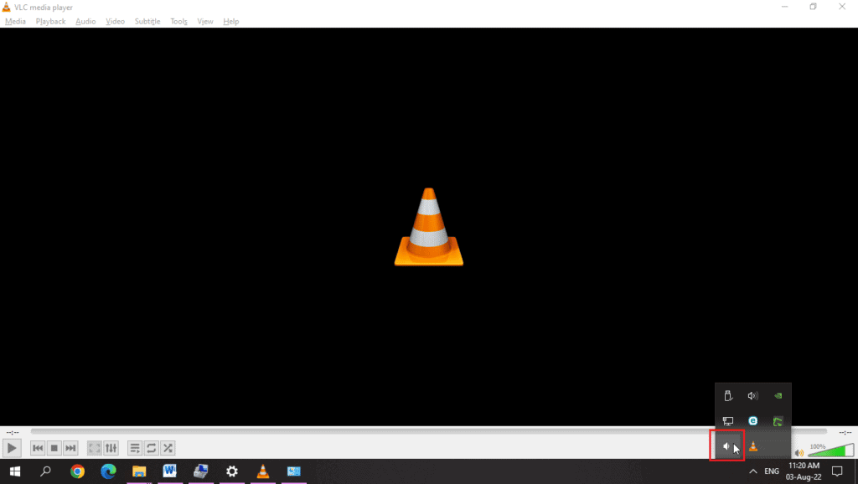Click the VLC cone in system tray

752,446
